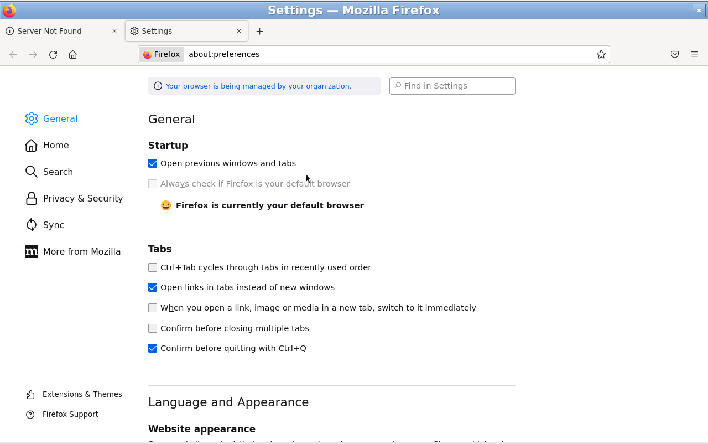Screen dimensions: 708x444
Task: Open the Sync settings category
Action: [53, 225]
